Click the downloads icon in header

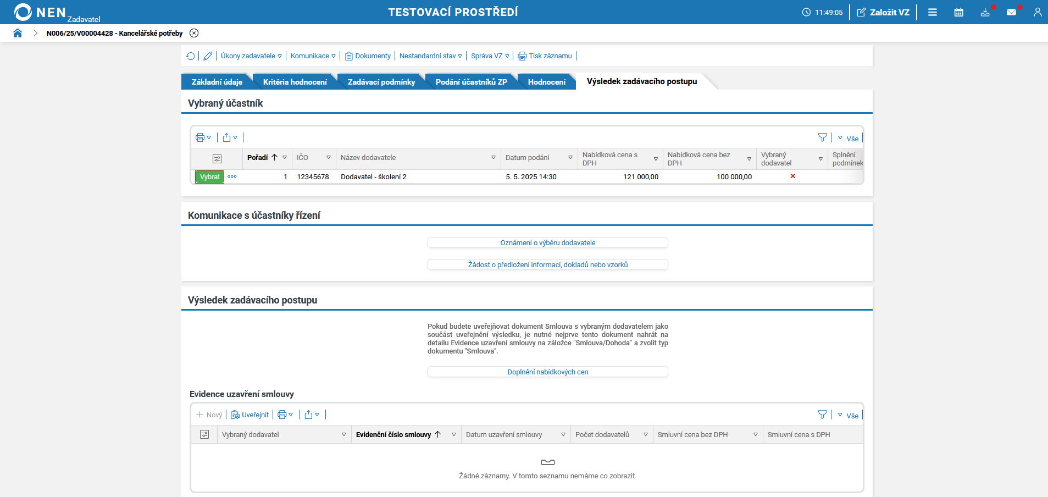(985, 12)
